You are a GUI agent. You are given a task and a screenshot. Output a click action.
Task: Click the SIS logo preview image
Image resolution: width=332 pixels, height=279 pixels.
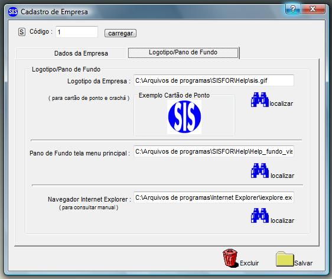coord(184,116)
